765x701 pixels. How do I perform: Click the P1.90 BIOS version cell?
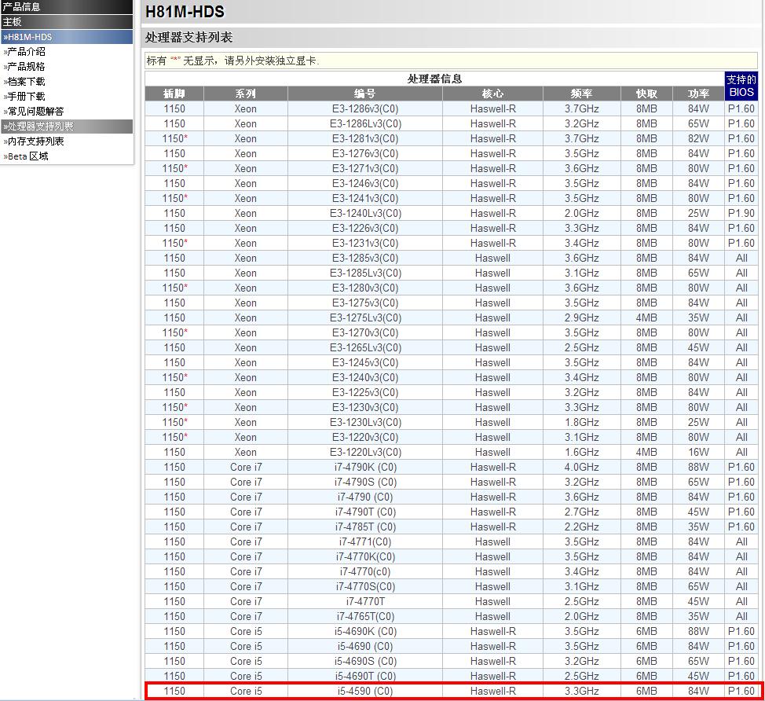(x=741, y=213)
